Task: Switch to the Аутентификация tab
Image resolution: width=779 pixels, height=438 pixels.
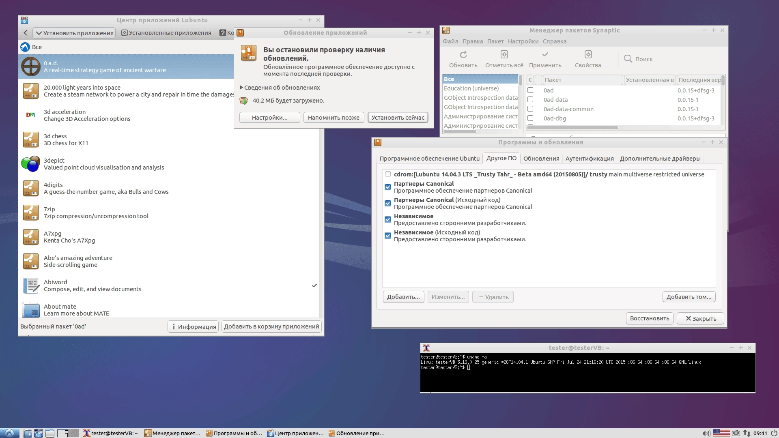Action: point(590,159)
